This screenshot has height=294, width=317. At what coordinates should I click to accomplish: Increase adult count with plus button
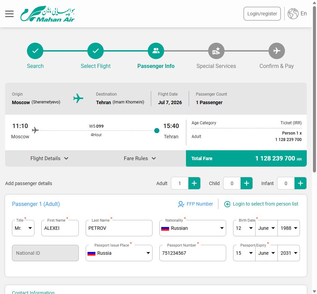pyautogui.click(x=194, y=183)
